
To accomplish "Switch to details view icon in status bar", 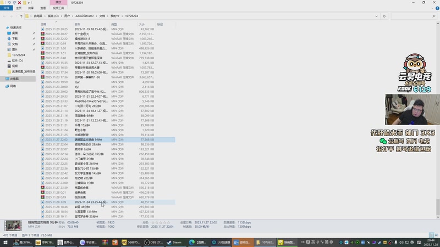I will [431, 235].
